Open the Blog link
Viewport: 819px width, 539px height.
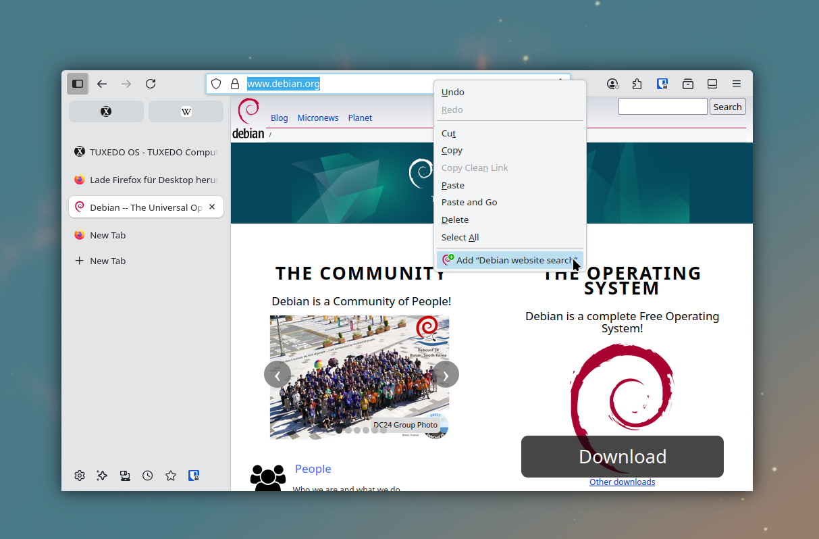point(280,118)
